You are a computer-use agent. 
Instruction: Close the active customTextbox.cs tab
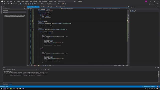click(x=38, y=7)
